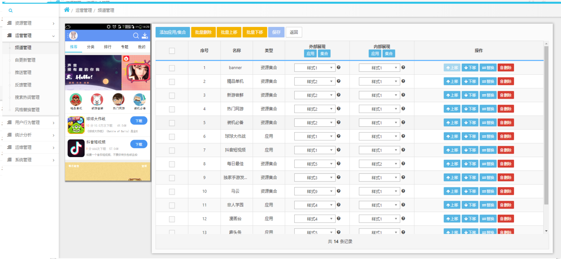This screenshot has width=561, height=259.
Task: Open internal style dropdown for 每日最佳
Action: coord(379,164)
